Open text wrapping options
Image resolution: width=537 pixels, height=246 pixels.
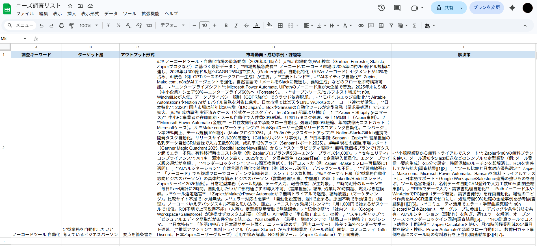(334, 25)
